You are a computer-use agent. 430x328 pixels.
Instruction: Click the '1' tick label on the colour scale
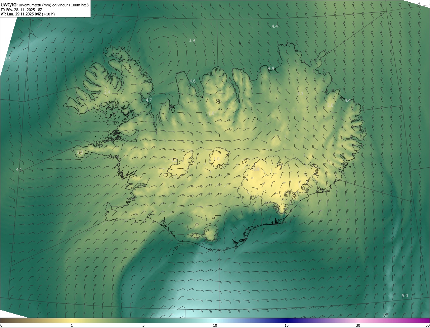click(x=72, y=325)
